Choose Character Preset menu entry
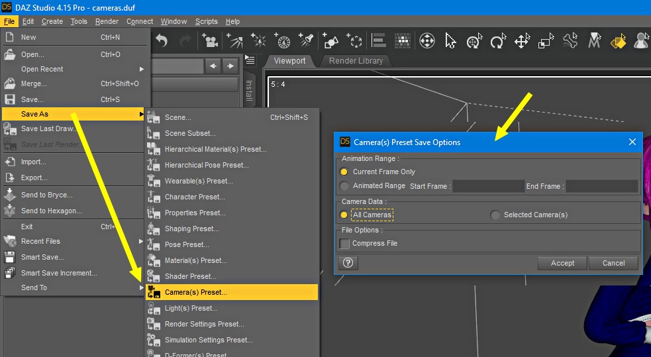651x357 pixels. point(232,197)
